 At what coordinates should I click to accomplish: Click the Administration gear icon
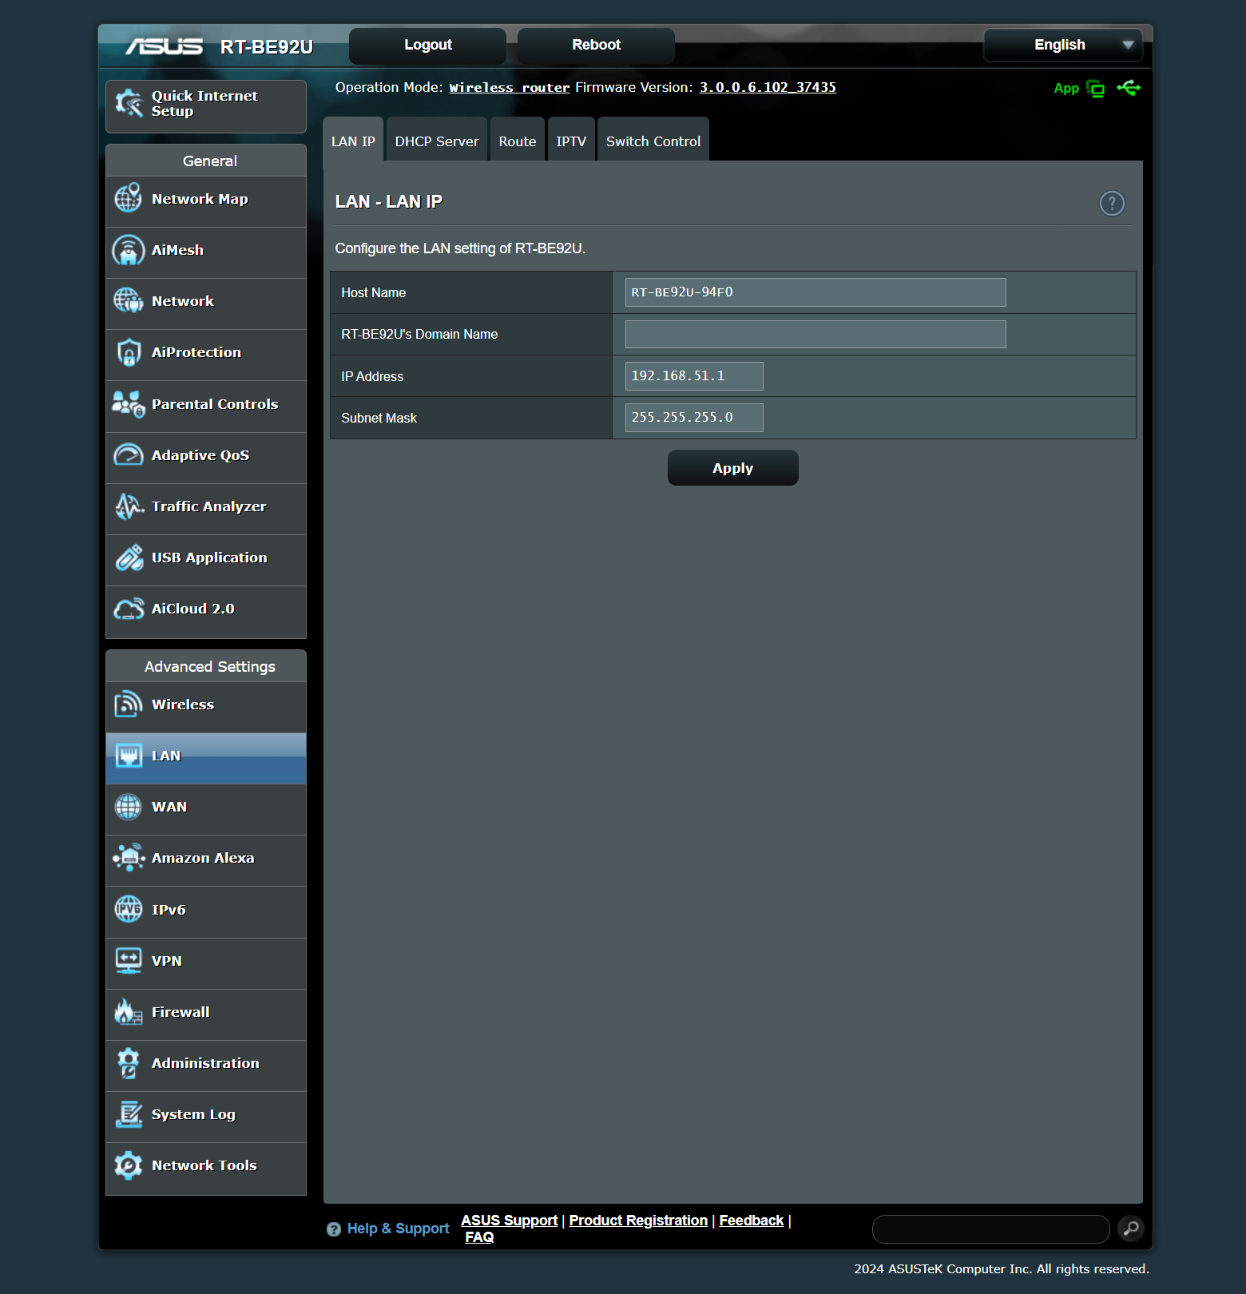click(129, 1063)
